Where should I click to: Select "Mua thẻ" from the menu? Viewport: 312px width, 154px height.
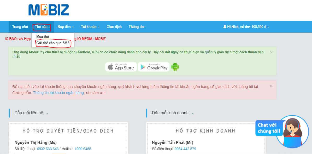coord(43,37)
